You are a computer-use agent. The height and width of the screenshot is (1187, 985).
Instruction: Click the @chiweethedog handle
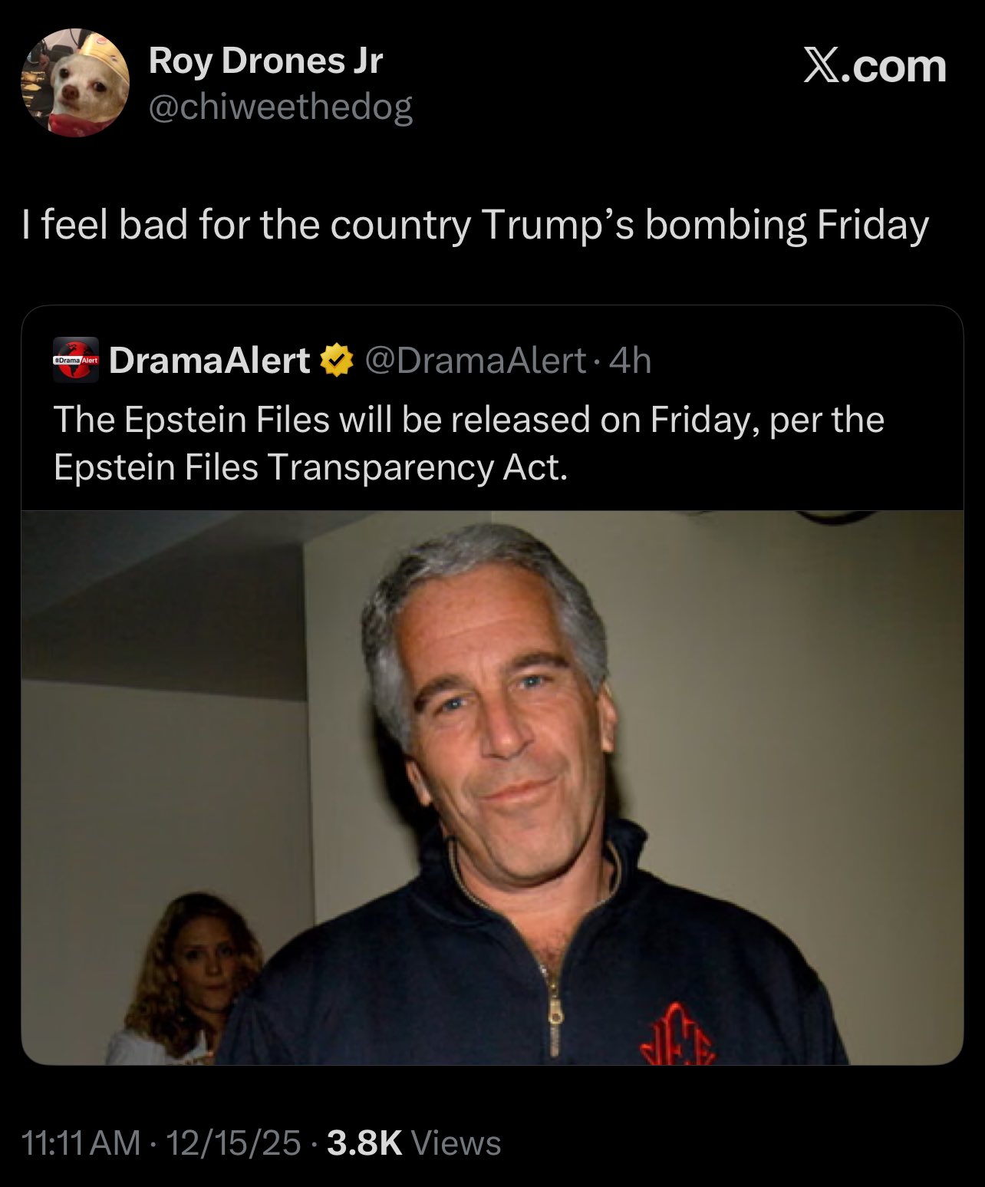click(280, 107)
